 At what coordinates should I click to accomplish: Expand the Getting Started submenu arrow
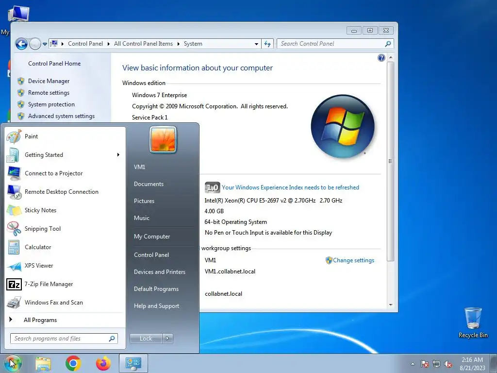[x=118, y=155]
